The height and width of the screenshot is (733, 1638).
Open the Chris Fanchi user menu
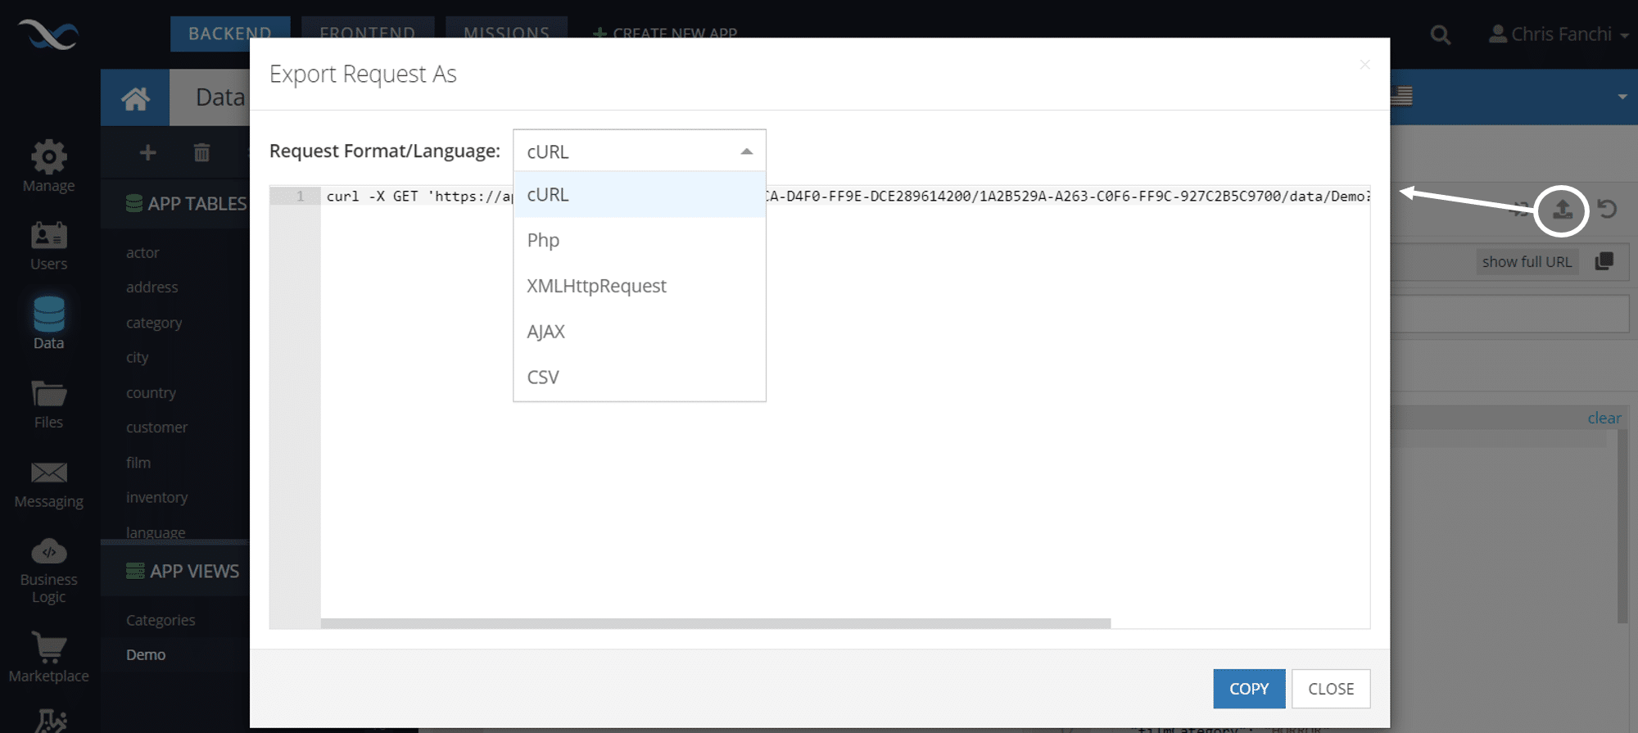click(x=1559, y=34)
